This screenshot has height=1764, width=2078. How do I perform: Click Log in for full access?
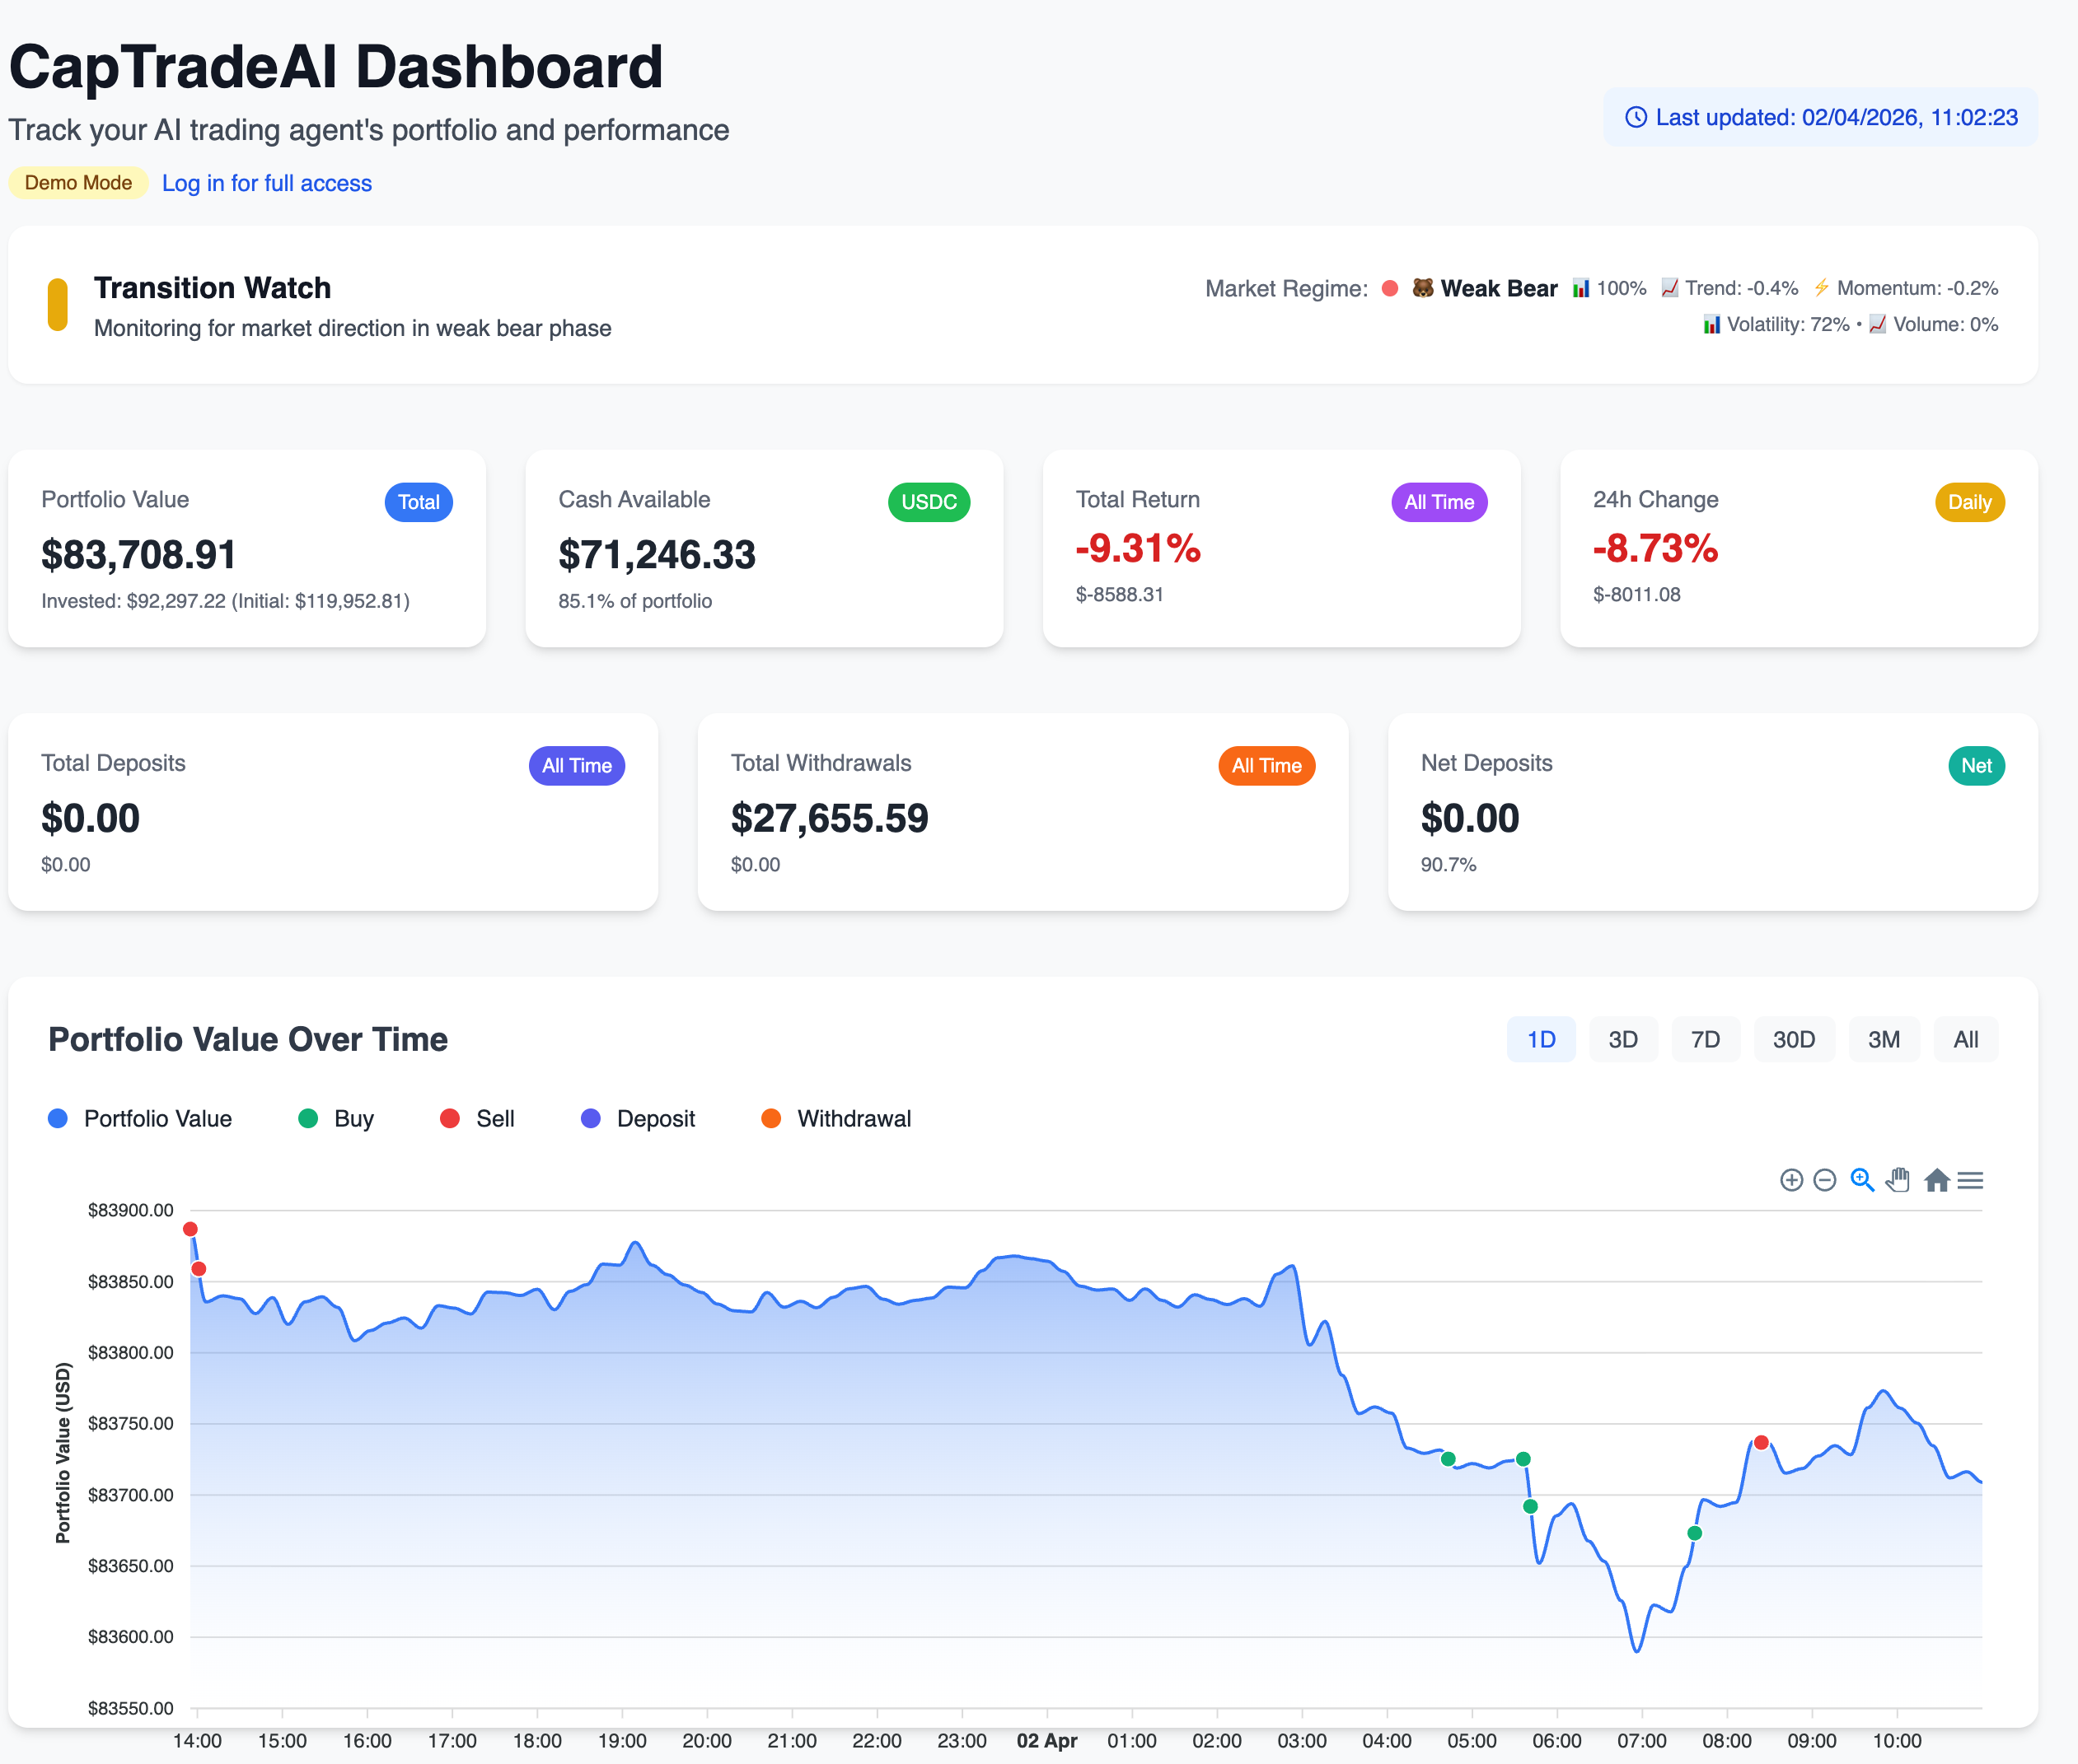(266, 183)
